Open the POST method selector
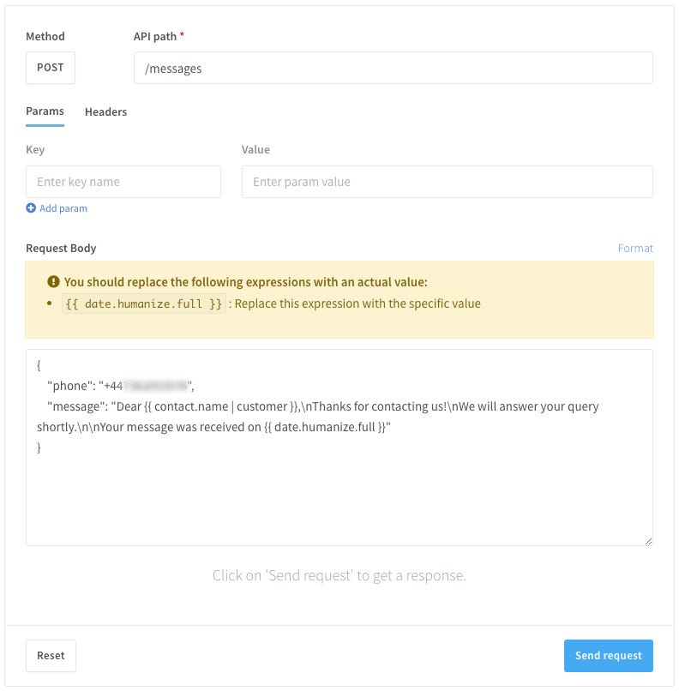Image resolution: width=679 pixels, height=691 pixels. [51, 68]
